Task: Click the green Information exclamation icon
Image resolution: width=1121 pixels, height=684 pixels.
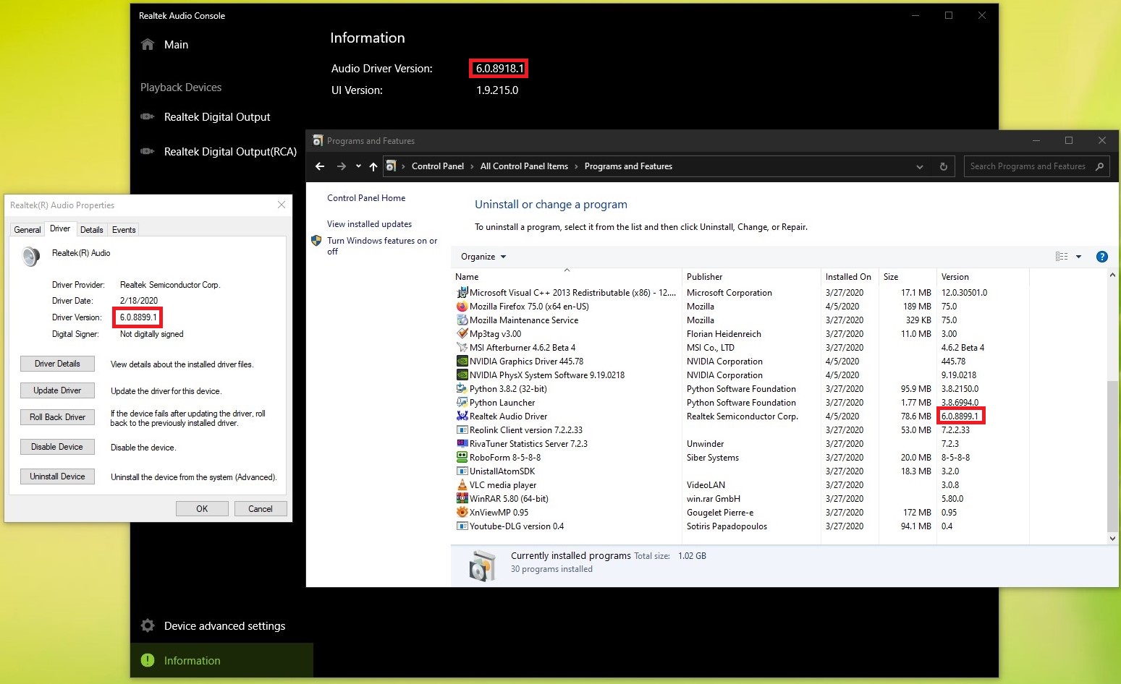Action: pyautogui.click(x=148, y=660)
